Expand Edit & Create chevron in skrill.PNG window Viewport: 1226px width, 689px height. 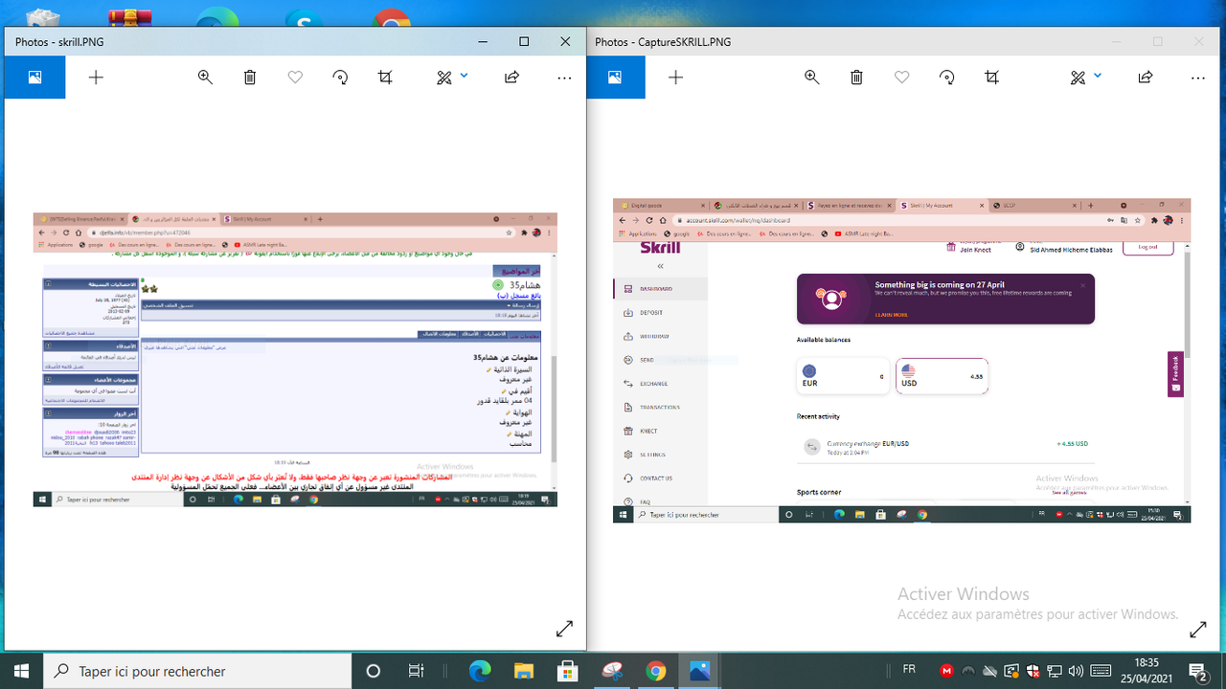point(465,75)
